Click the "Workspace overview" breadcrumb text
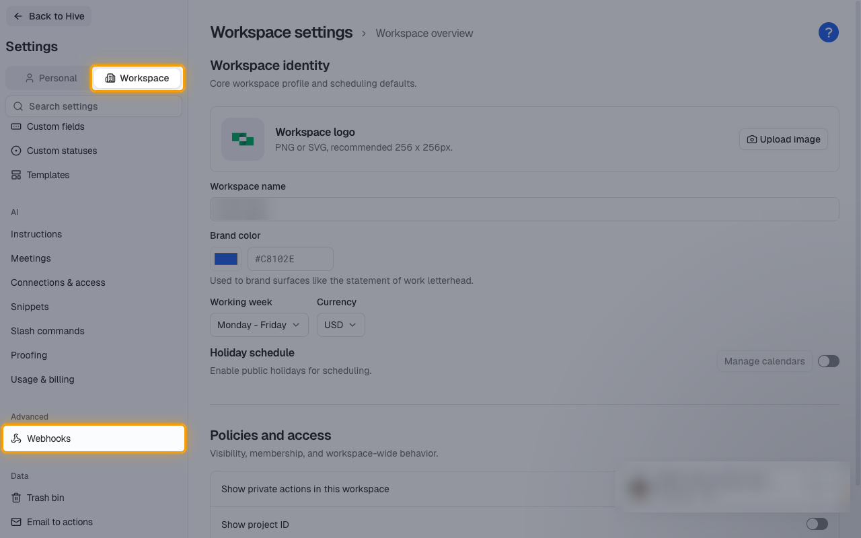This screenshot has width=861, height=538. tap(424, 33)
